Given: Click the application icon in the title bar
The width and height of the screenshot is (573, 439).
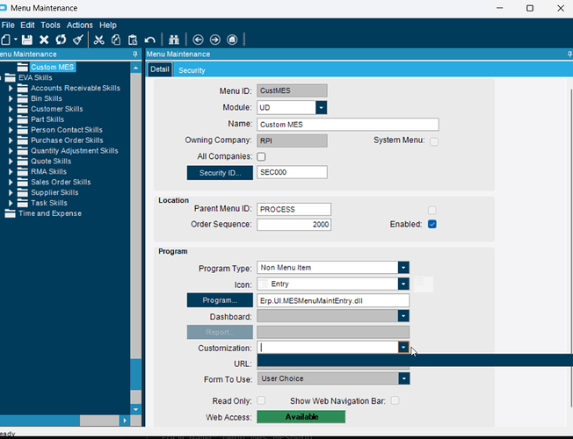Looking at the screenshot, I should (4, 8).
